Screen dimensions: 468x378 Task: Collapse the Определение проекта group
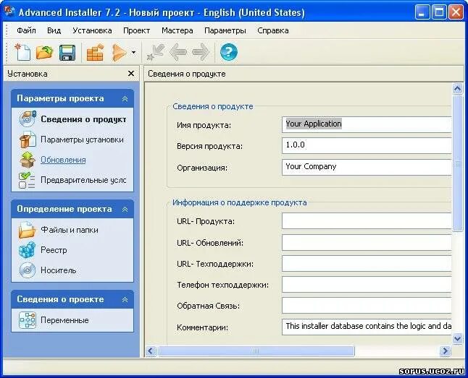tap(125, 210)
